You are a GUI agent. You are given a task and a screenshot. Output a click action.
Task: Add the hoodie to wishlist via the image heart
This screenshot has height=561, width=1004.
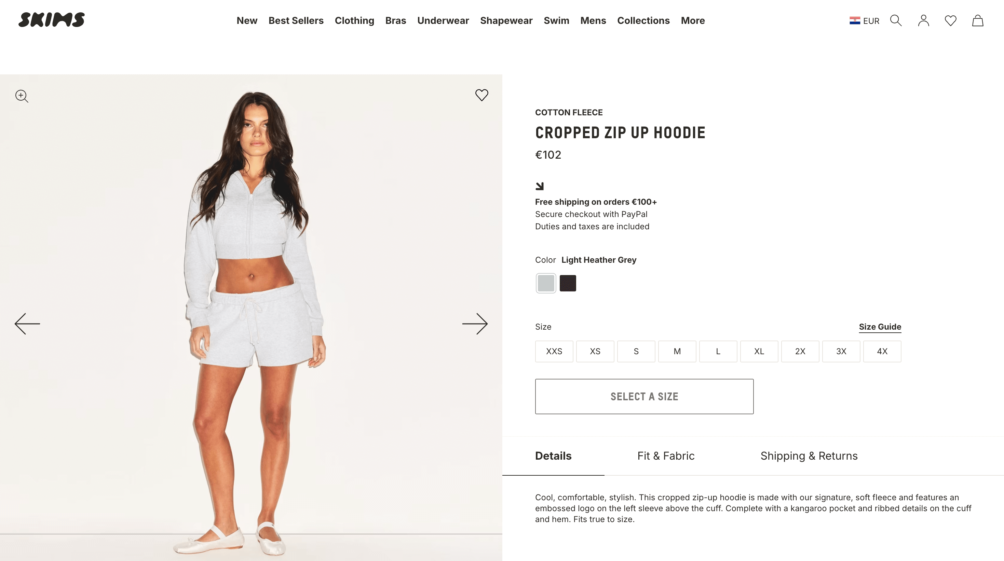coord(481,95)
